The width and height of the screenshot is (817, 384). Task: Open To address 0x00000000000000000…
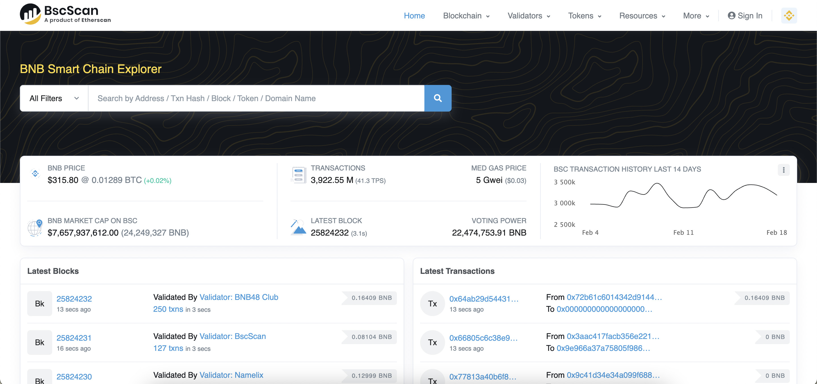[605, 309]
